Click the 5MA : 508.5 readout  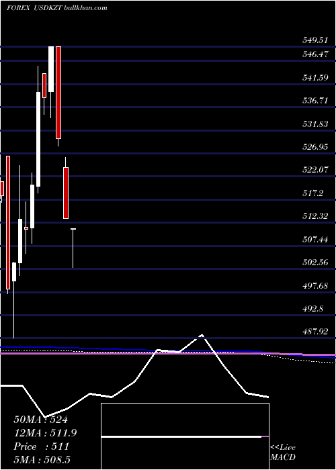coord(42,460)
